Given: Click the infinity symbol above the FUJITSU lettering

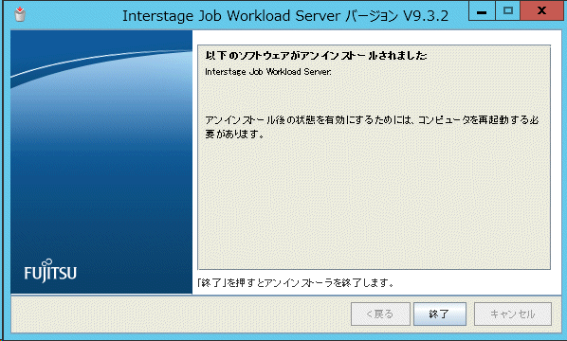Looking at the screenshot, I should point(47,262).
